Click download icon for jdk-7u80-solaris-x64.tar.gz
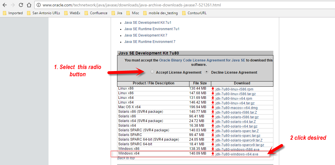 click(x=213, y=126)
